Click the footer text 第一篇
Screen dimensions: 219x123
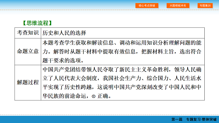[177, 119]
